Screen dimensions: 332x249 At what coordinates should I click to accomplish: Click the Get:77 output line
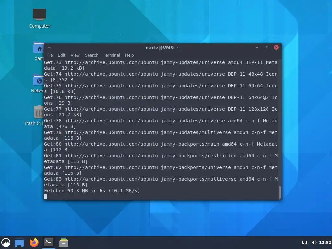[161, 112]
